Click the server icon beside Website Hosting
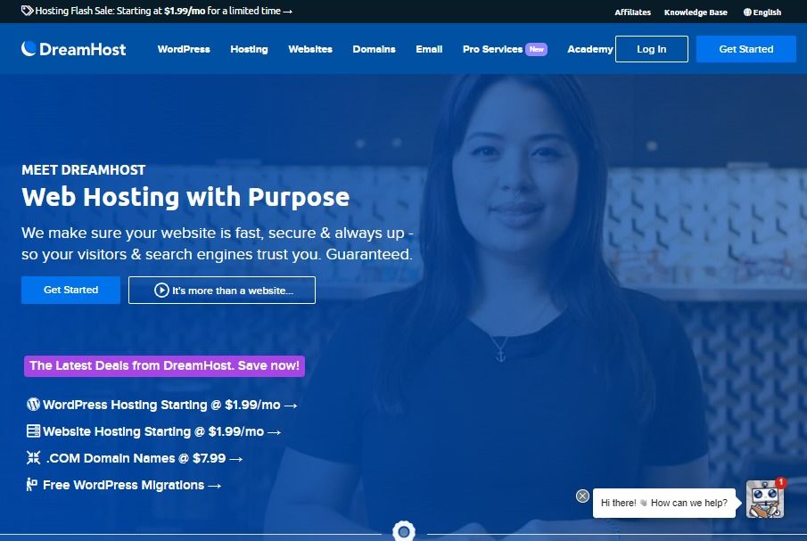 (x=33, y=431)
